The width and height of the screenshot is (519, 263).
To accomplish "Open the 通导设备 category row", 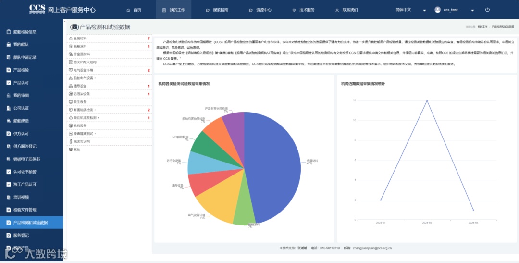I will coord(109,86).
